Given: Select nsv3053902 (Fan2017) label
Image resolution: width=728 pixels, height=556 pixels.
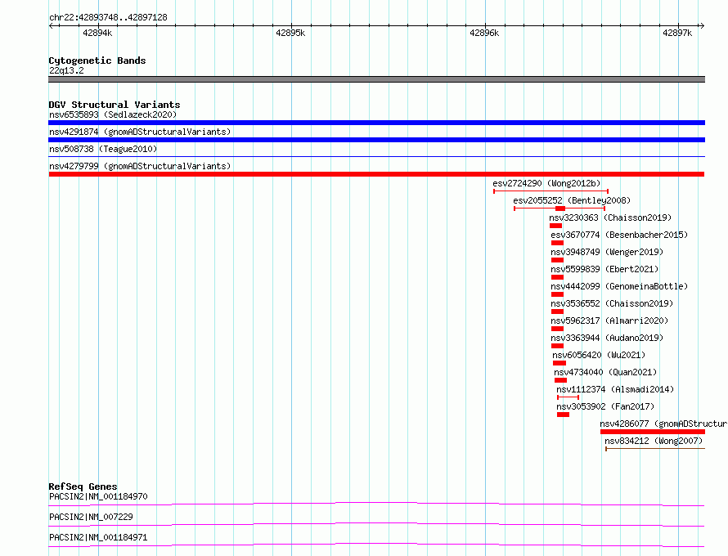Looking at the screenshot, I should pyautogui.click(x=605, y=406).
